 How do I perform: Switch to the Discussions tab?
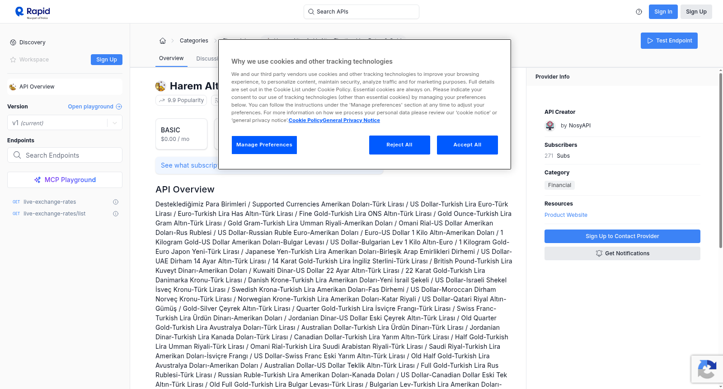click(207, 59)
